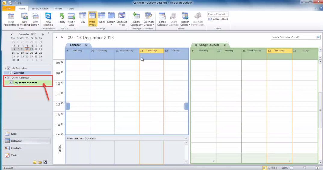Image resolution: width=323 pixels, height=170 pixels.
Task: Create a New Appointment
Action: coord(11,19)
